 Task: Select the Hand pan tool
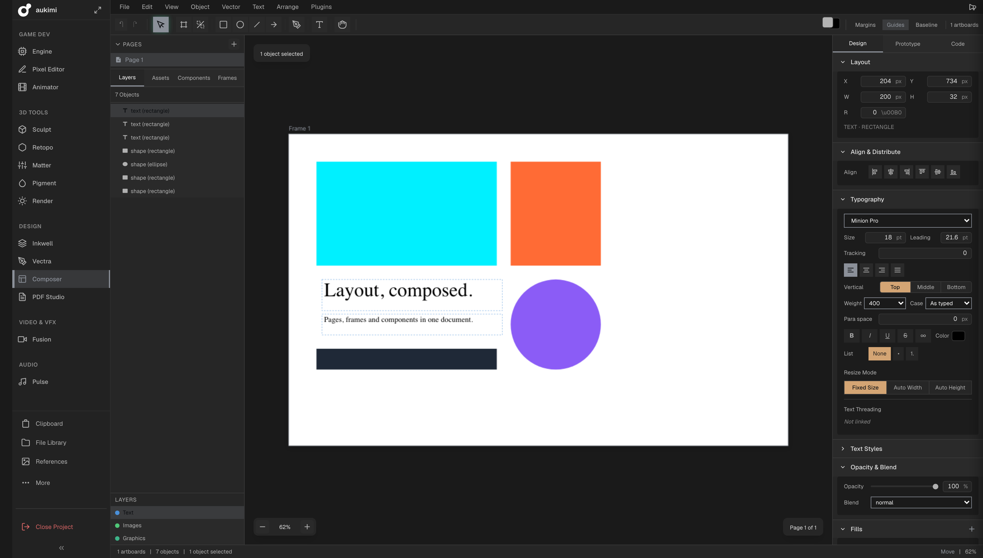pos(342,25)
